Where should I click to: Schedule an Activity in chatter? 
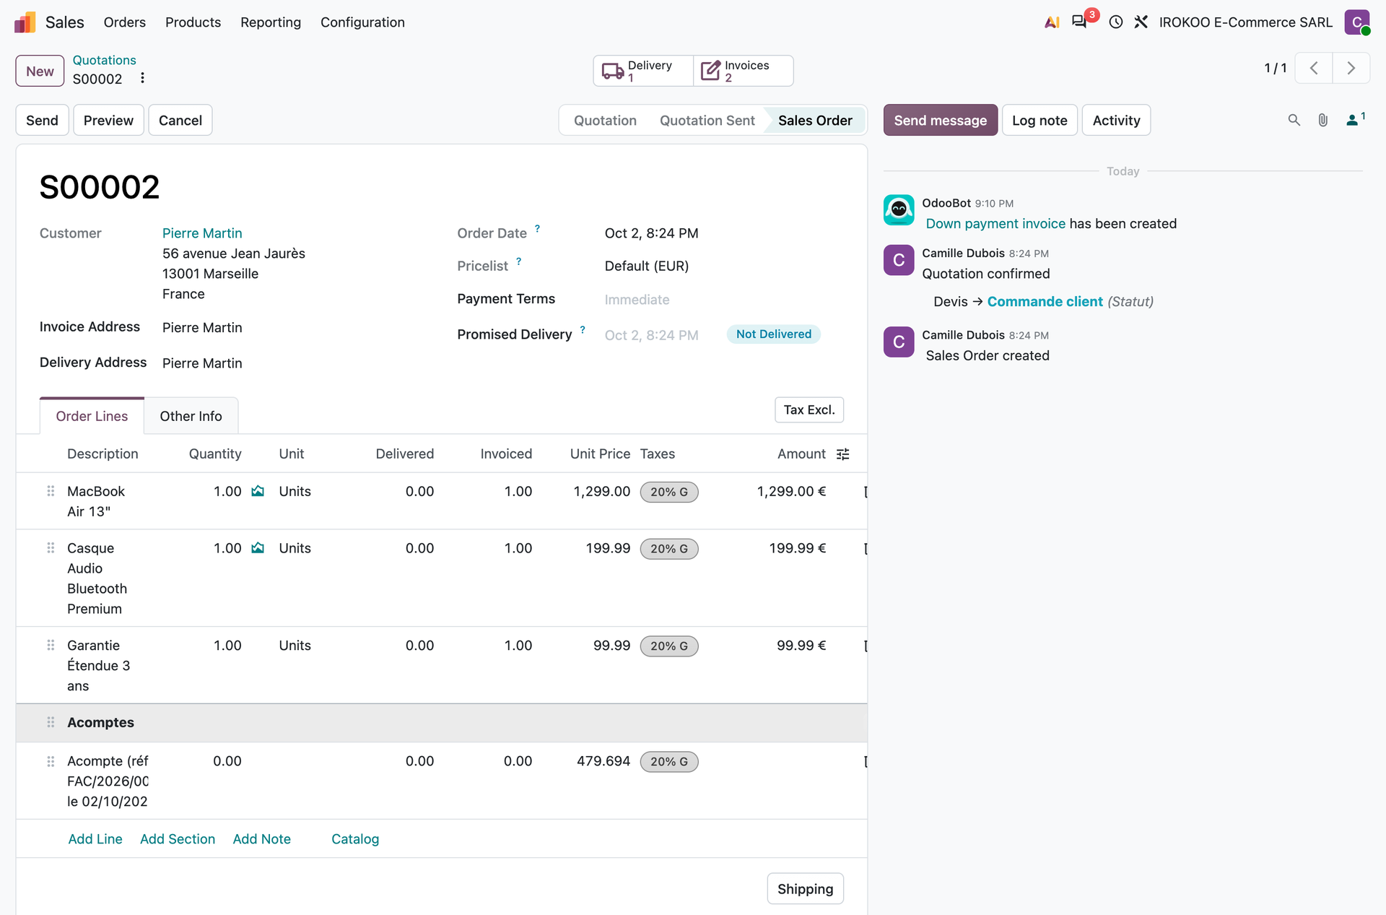(1116, 121)
